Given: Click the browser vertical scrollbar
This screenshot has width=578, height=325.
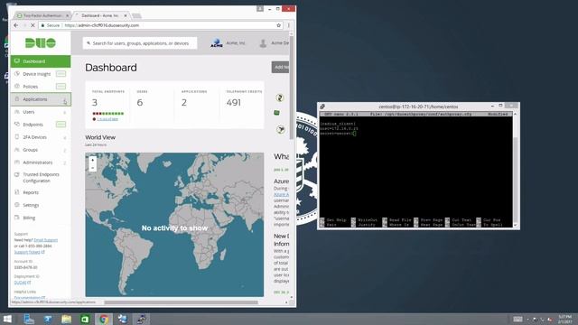Looking at the screenshot, I should point(291,88).
